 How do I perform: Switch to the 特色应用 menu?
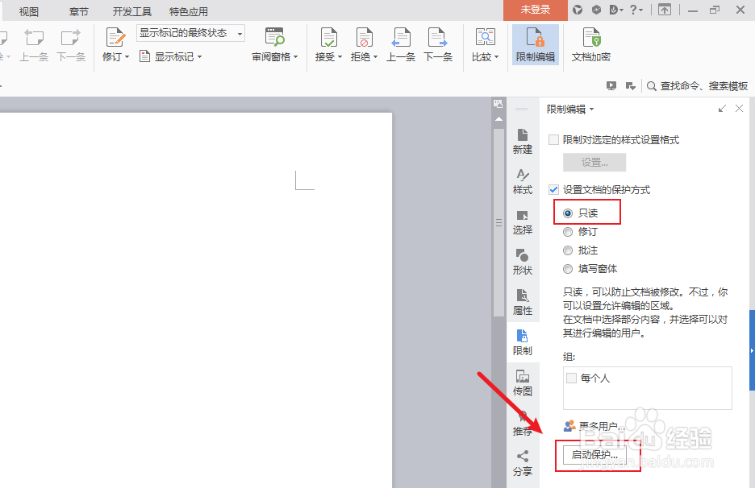coord(190,11)
